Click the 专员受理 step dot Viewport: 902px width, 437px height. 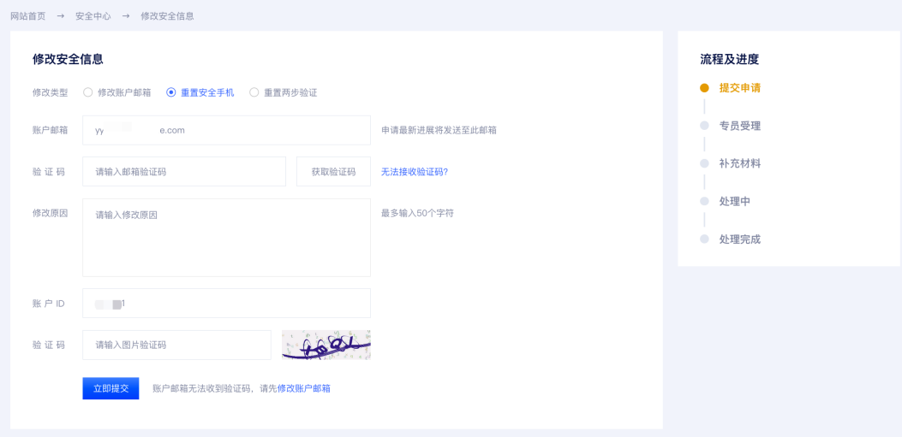[704, 126]
